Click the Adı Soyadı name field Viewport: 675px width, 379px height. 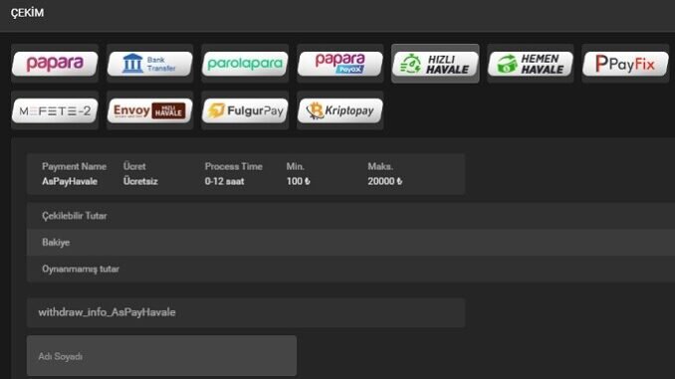pos(161,356)
